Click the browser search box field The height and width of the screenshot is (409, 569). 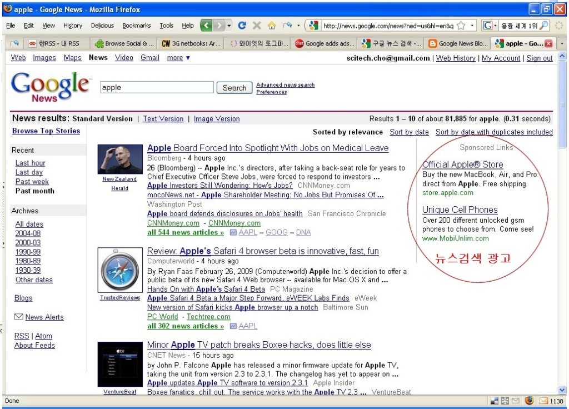point(519,26)
